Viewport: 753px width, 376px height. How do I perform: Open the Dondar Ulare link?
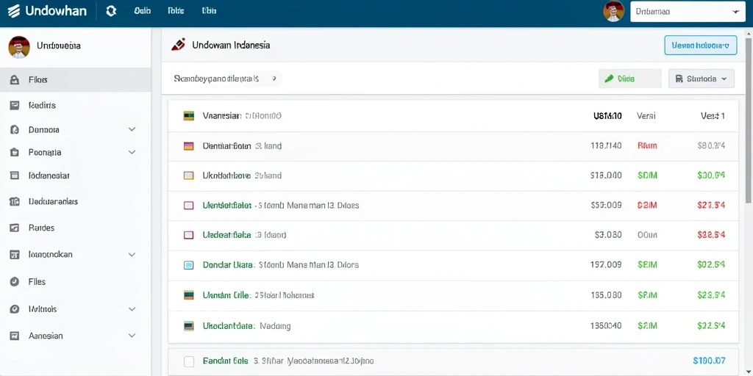228,264
